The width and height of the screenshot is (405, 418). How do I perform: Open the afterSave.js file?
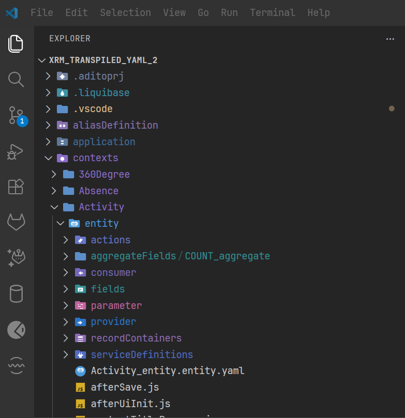(x=125, y=388)
